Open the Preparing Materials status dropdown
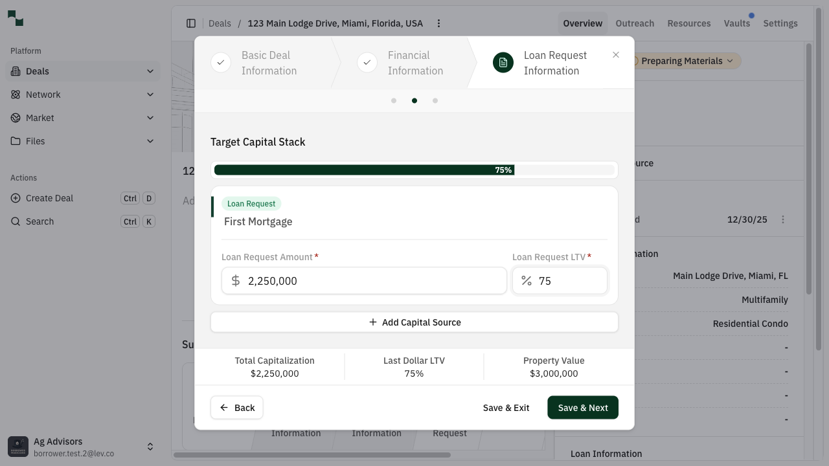Screen dimensions: 829x466 click(x=687, y=61)
